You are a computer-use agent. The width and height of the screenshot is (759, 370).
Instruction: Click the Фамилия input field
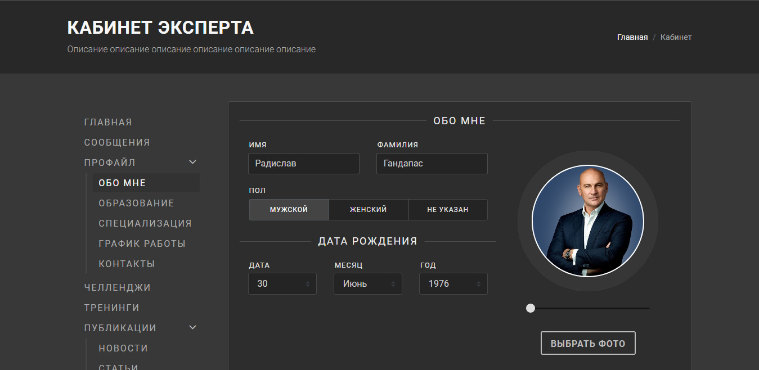[x=432, y=164]
